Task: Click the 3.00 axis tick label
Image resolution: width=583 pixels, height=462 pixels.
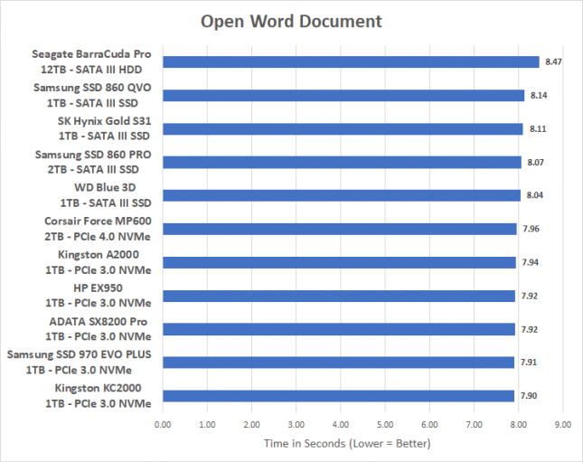Action: pos(296,424)
